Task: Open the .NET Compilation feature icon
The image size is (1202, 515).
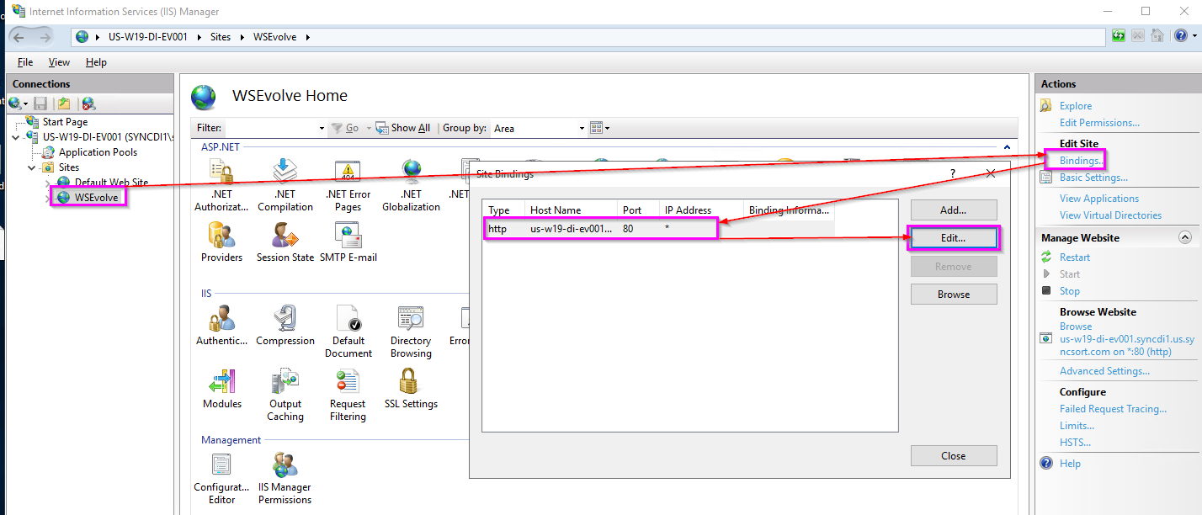Action: point(285,172)
